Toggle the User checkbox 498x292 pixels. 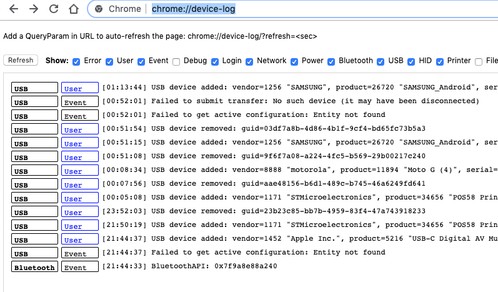point(109,62)
